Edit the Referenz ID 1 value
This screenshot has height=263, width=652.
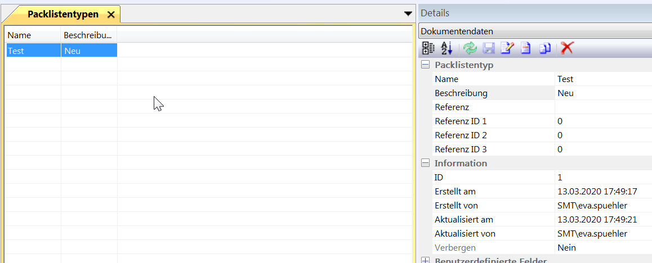pos(602,121)
